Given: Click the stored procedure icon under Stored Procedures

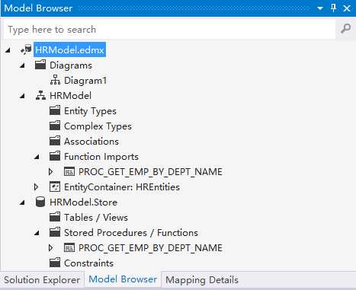Looking at the screenshot, I should coord(69,248).
